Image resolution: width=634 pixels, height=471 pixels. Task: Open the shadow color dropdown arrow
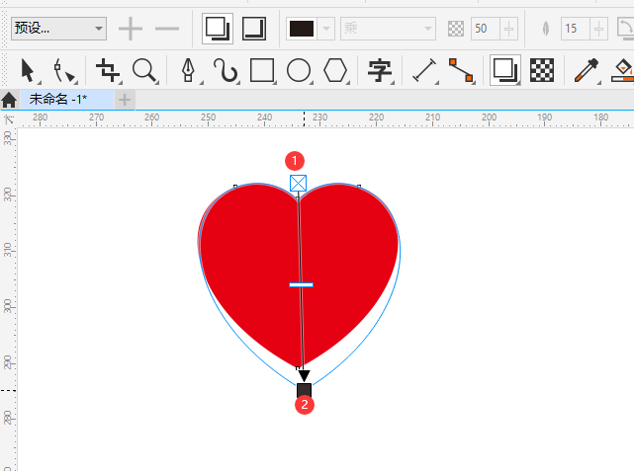tap(325, 29)
